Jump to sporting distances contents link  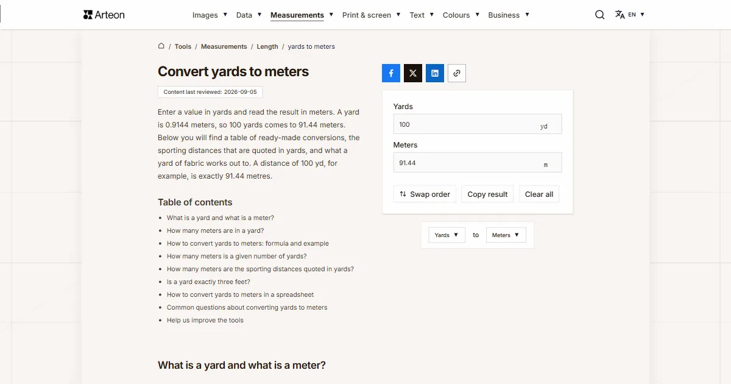(x=260, y=269)
